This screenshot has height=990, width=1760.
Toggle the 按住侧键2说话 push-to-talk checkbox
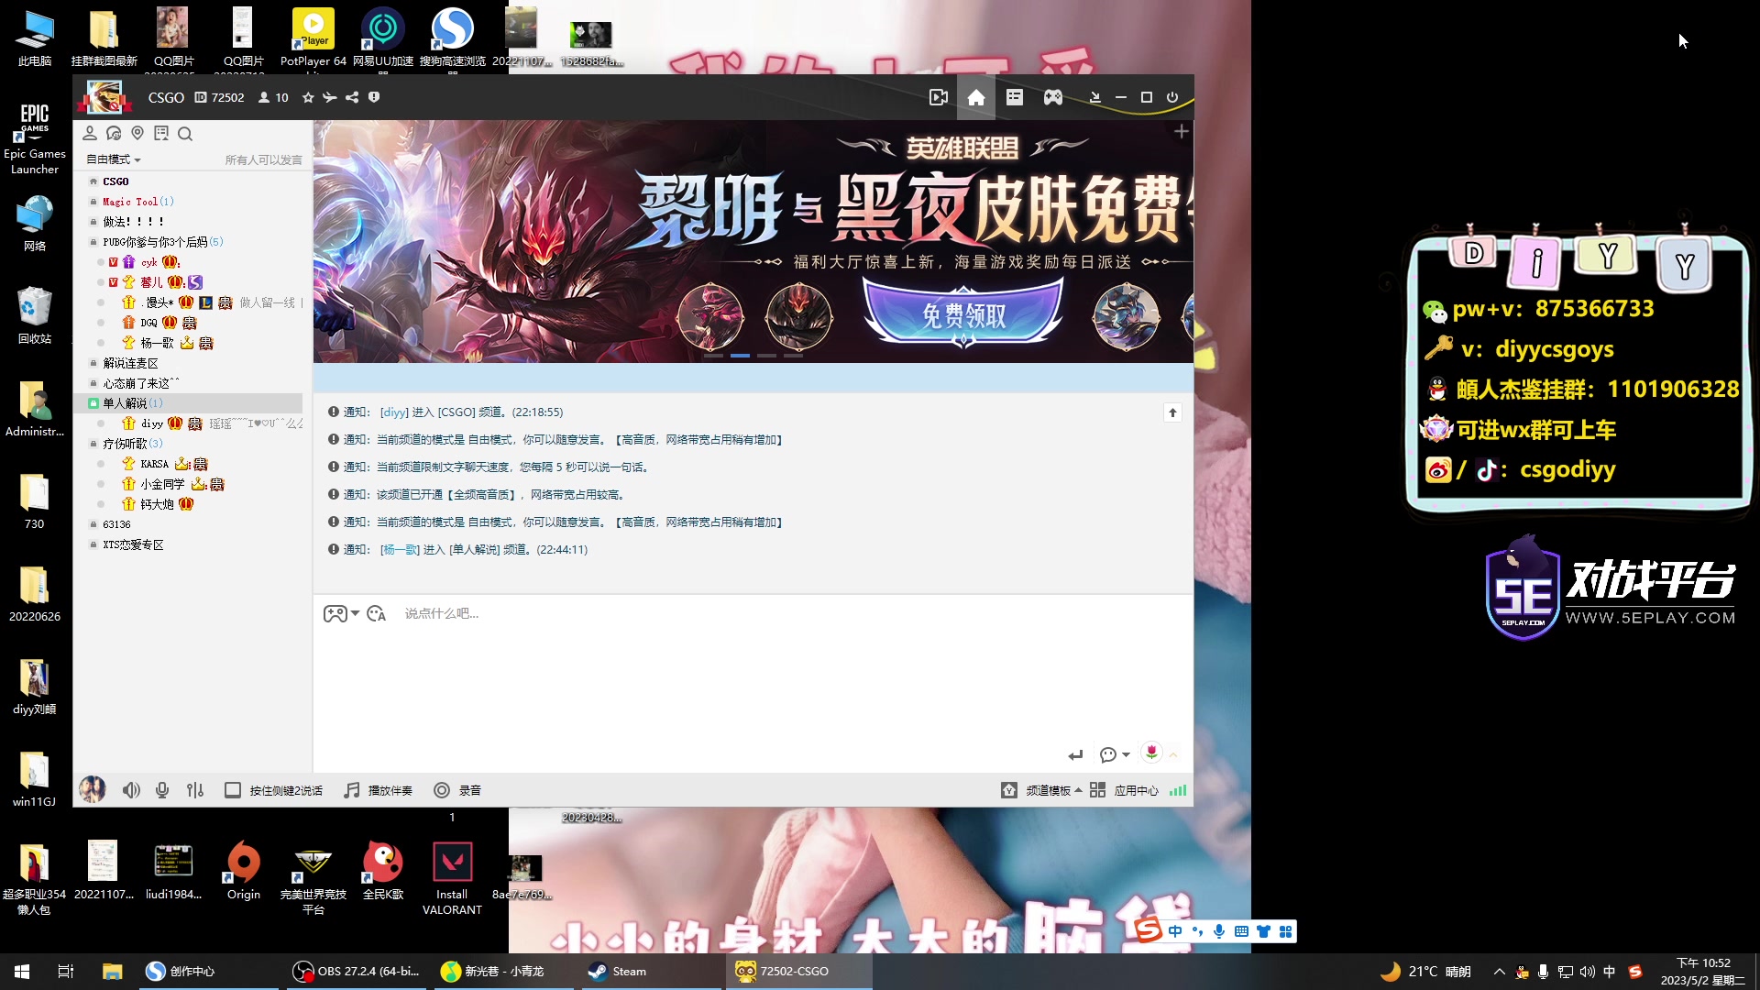tap(233, 790)
